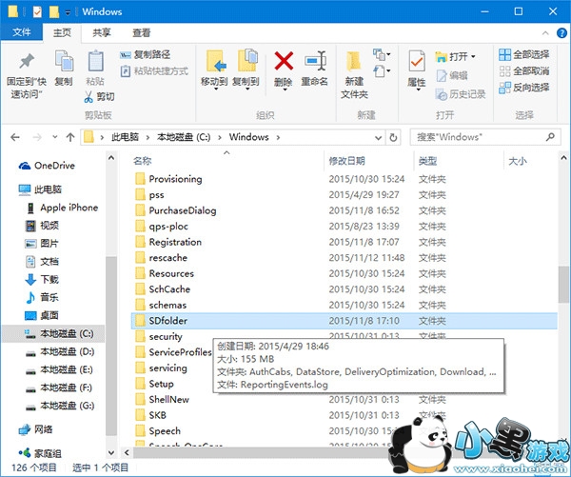Select 音乐 folder in navigation pane

coord(42,297)
